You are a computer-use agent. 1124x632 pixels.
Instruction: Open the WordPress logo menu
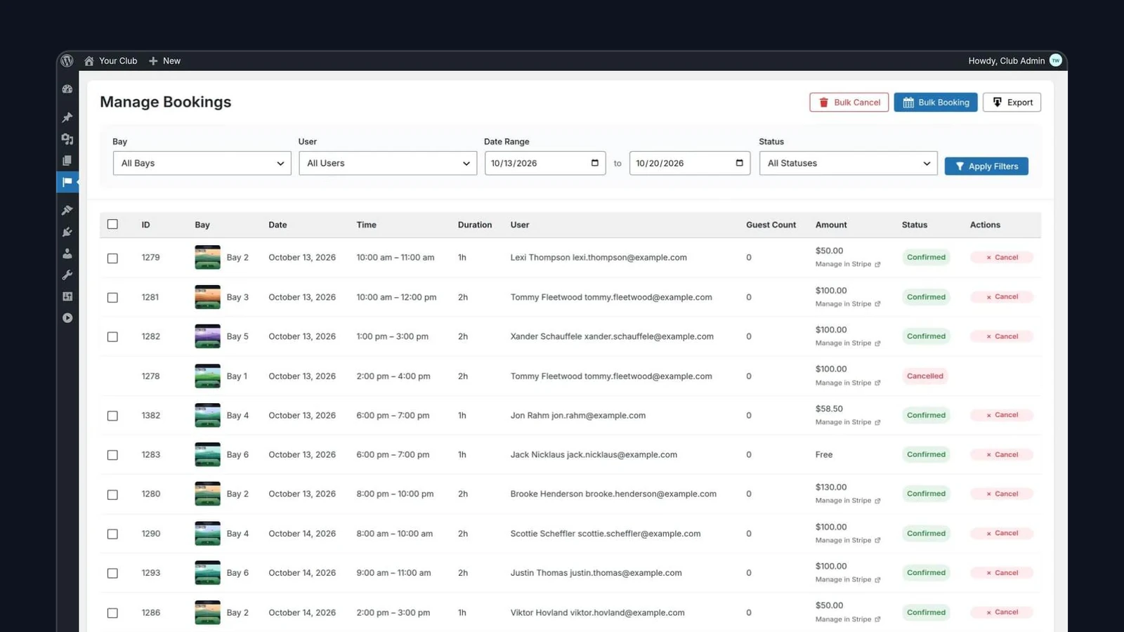[67, 61]
